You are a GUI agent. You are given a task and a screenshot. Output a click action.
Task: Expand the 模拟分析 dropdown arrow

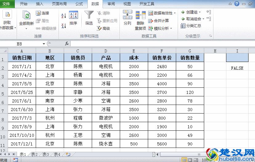(171, 28)
